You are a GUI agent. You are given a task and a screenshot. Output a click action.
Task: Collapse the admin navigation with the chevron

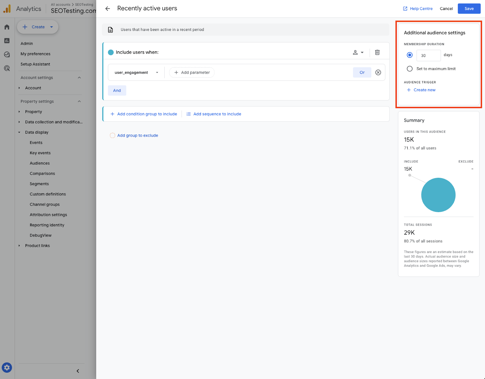click(78, 371)
